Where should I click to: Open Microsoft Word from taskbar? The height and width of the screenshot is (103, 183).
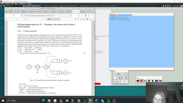click(96, 100)
